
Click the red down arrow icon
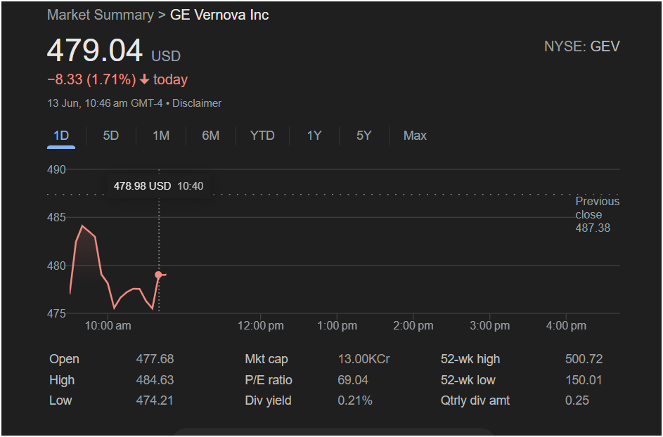point(144,79)
